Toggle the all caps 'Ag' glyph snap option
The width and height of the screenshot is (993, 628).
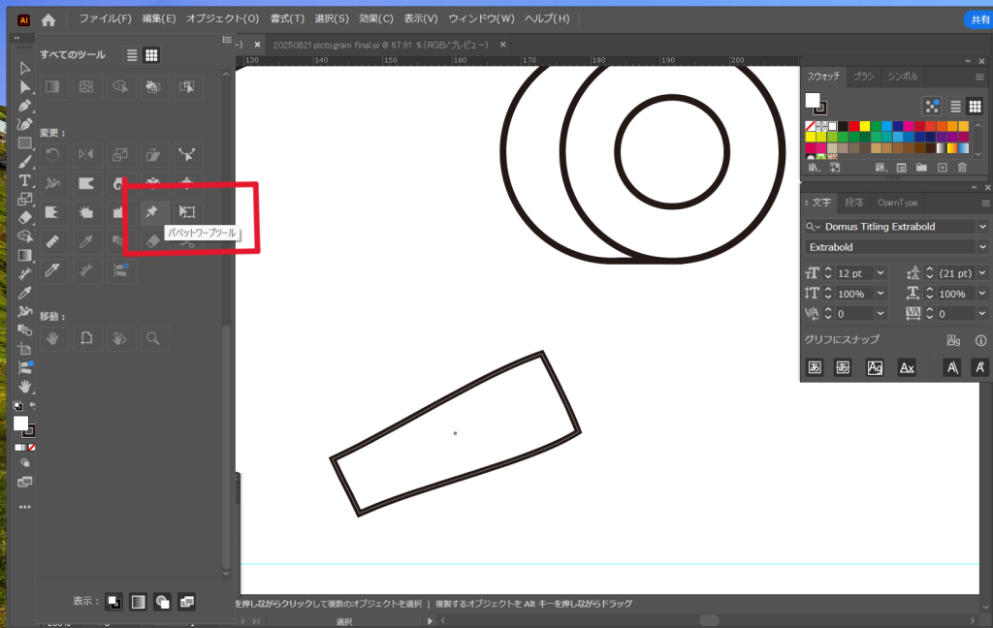click(x=876, y=367)
